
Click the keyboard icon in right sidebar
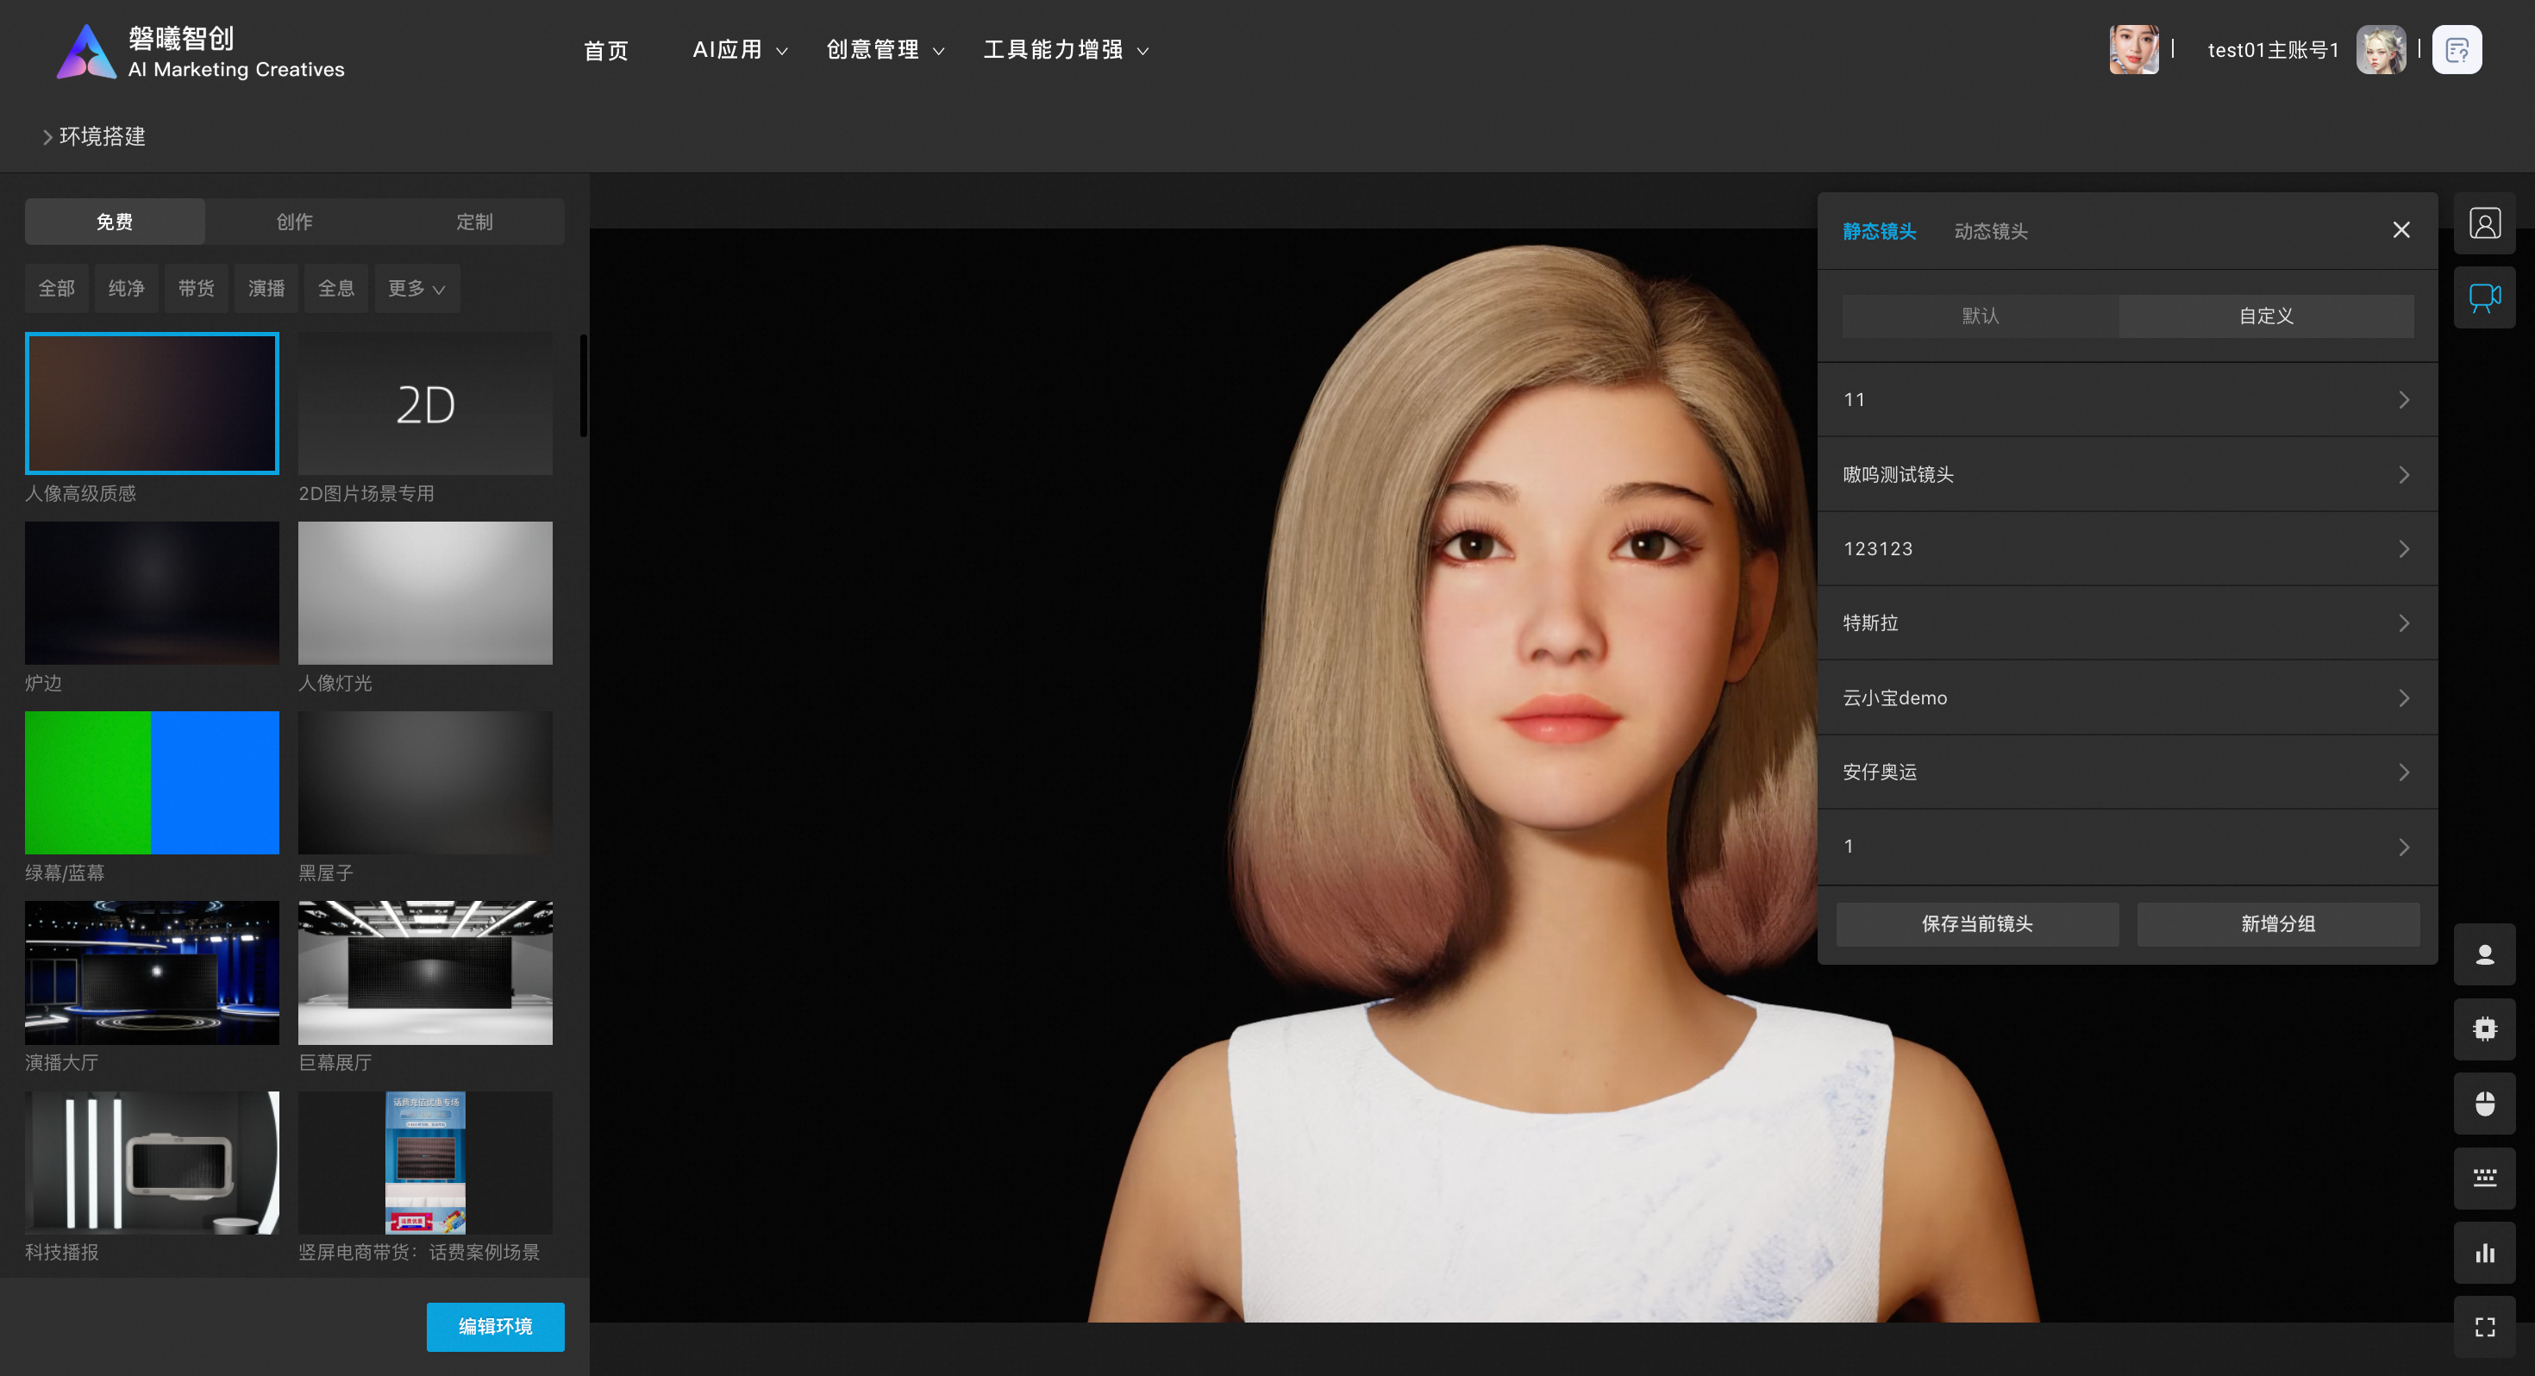coord(2484,1179)
